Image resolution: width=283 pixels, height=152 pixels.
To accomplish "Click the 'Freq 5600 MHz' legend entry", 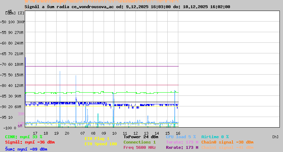I will coord(139,148).
